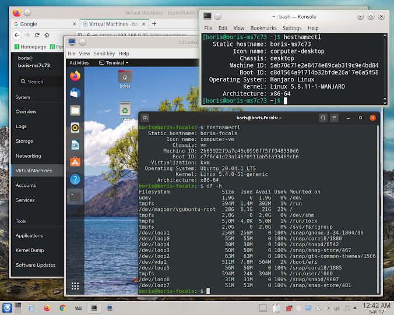This screenshot has width=394, height=315.
Task: Open Logs in Cockpit sidebar
Action: [x=21, y=126]
